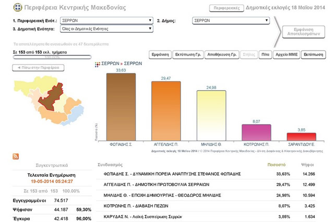The image size is (334, 222).
Task: Click the RSS feed icon
Action: click(x=16, y=156)
